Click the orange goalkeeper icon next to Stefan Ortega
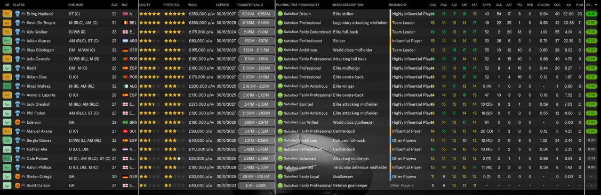The image size is (601, 195). [x=18, y=177]
